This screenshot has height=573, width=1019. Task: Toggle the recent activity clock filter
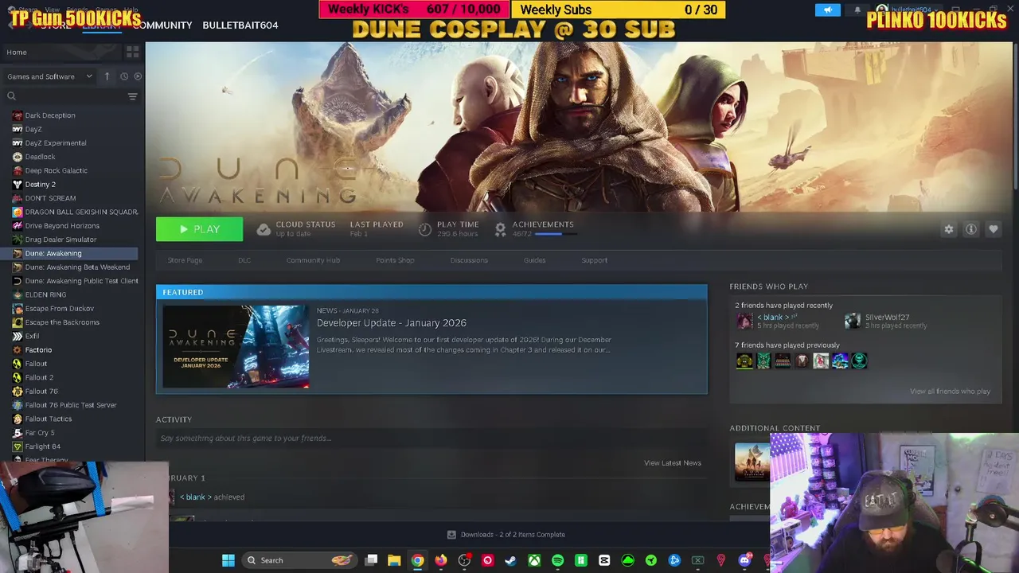tap(124, 76)
